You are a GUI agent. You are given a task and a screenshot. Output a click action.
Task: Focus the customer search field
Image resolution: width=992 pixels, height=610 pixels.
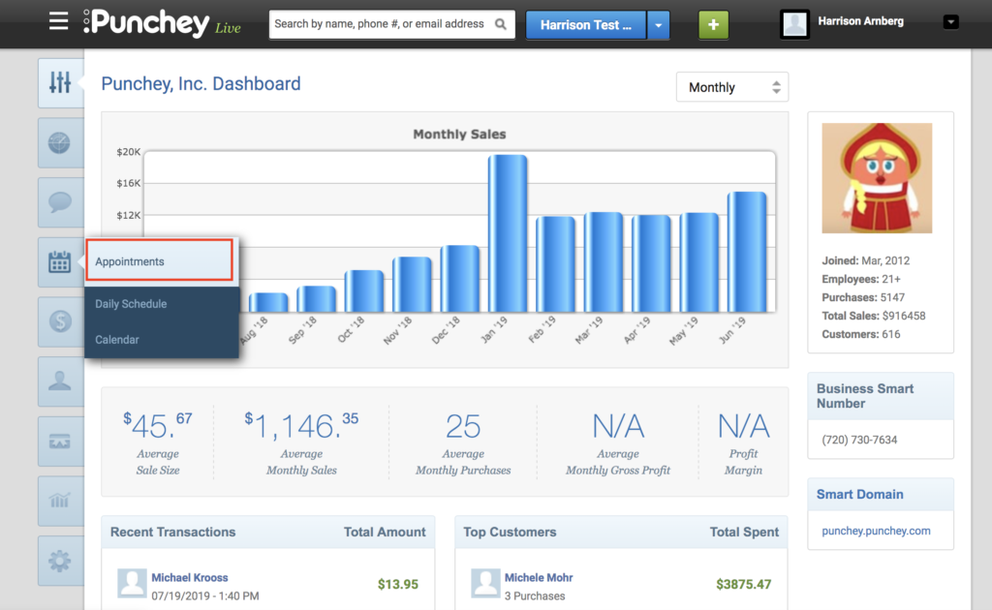tap(392, 24)
